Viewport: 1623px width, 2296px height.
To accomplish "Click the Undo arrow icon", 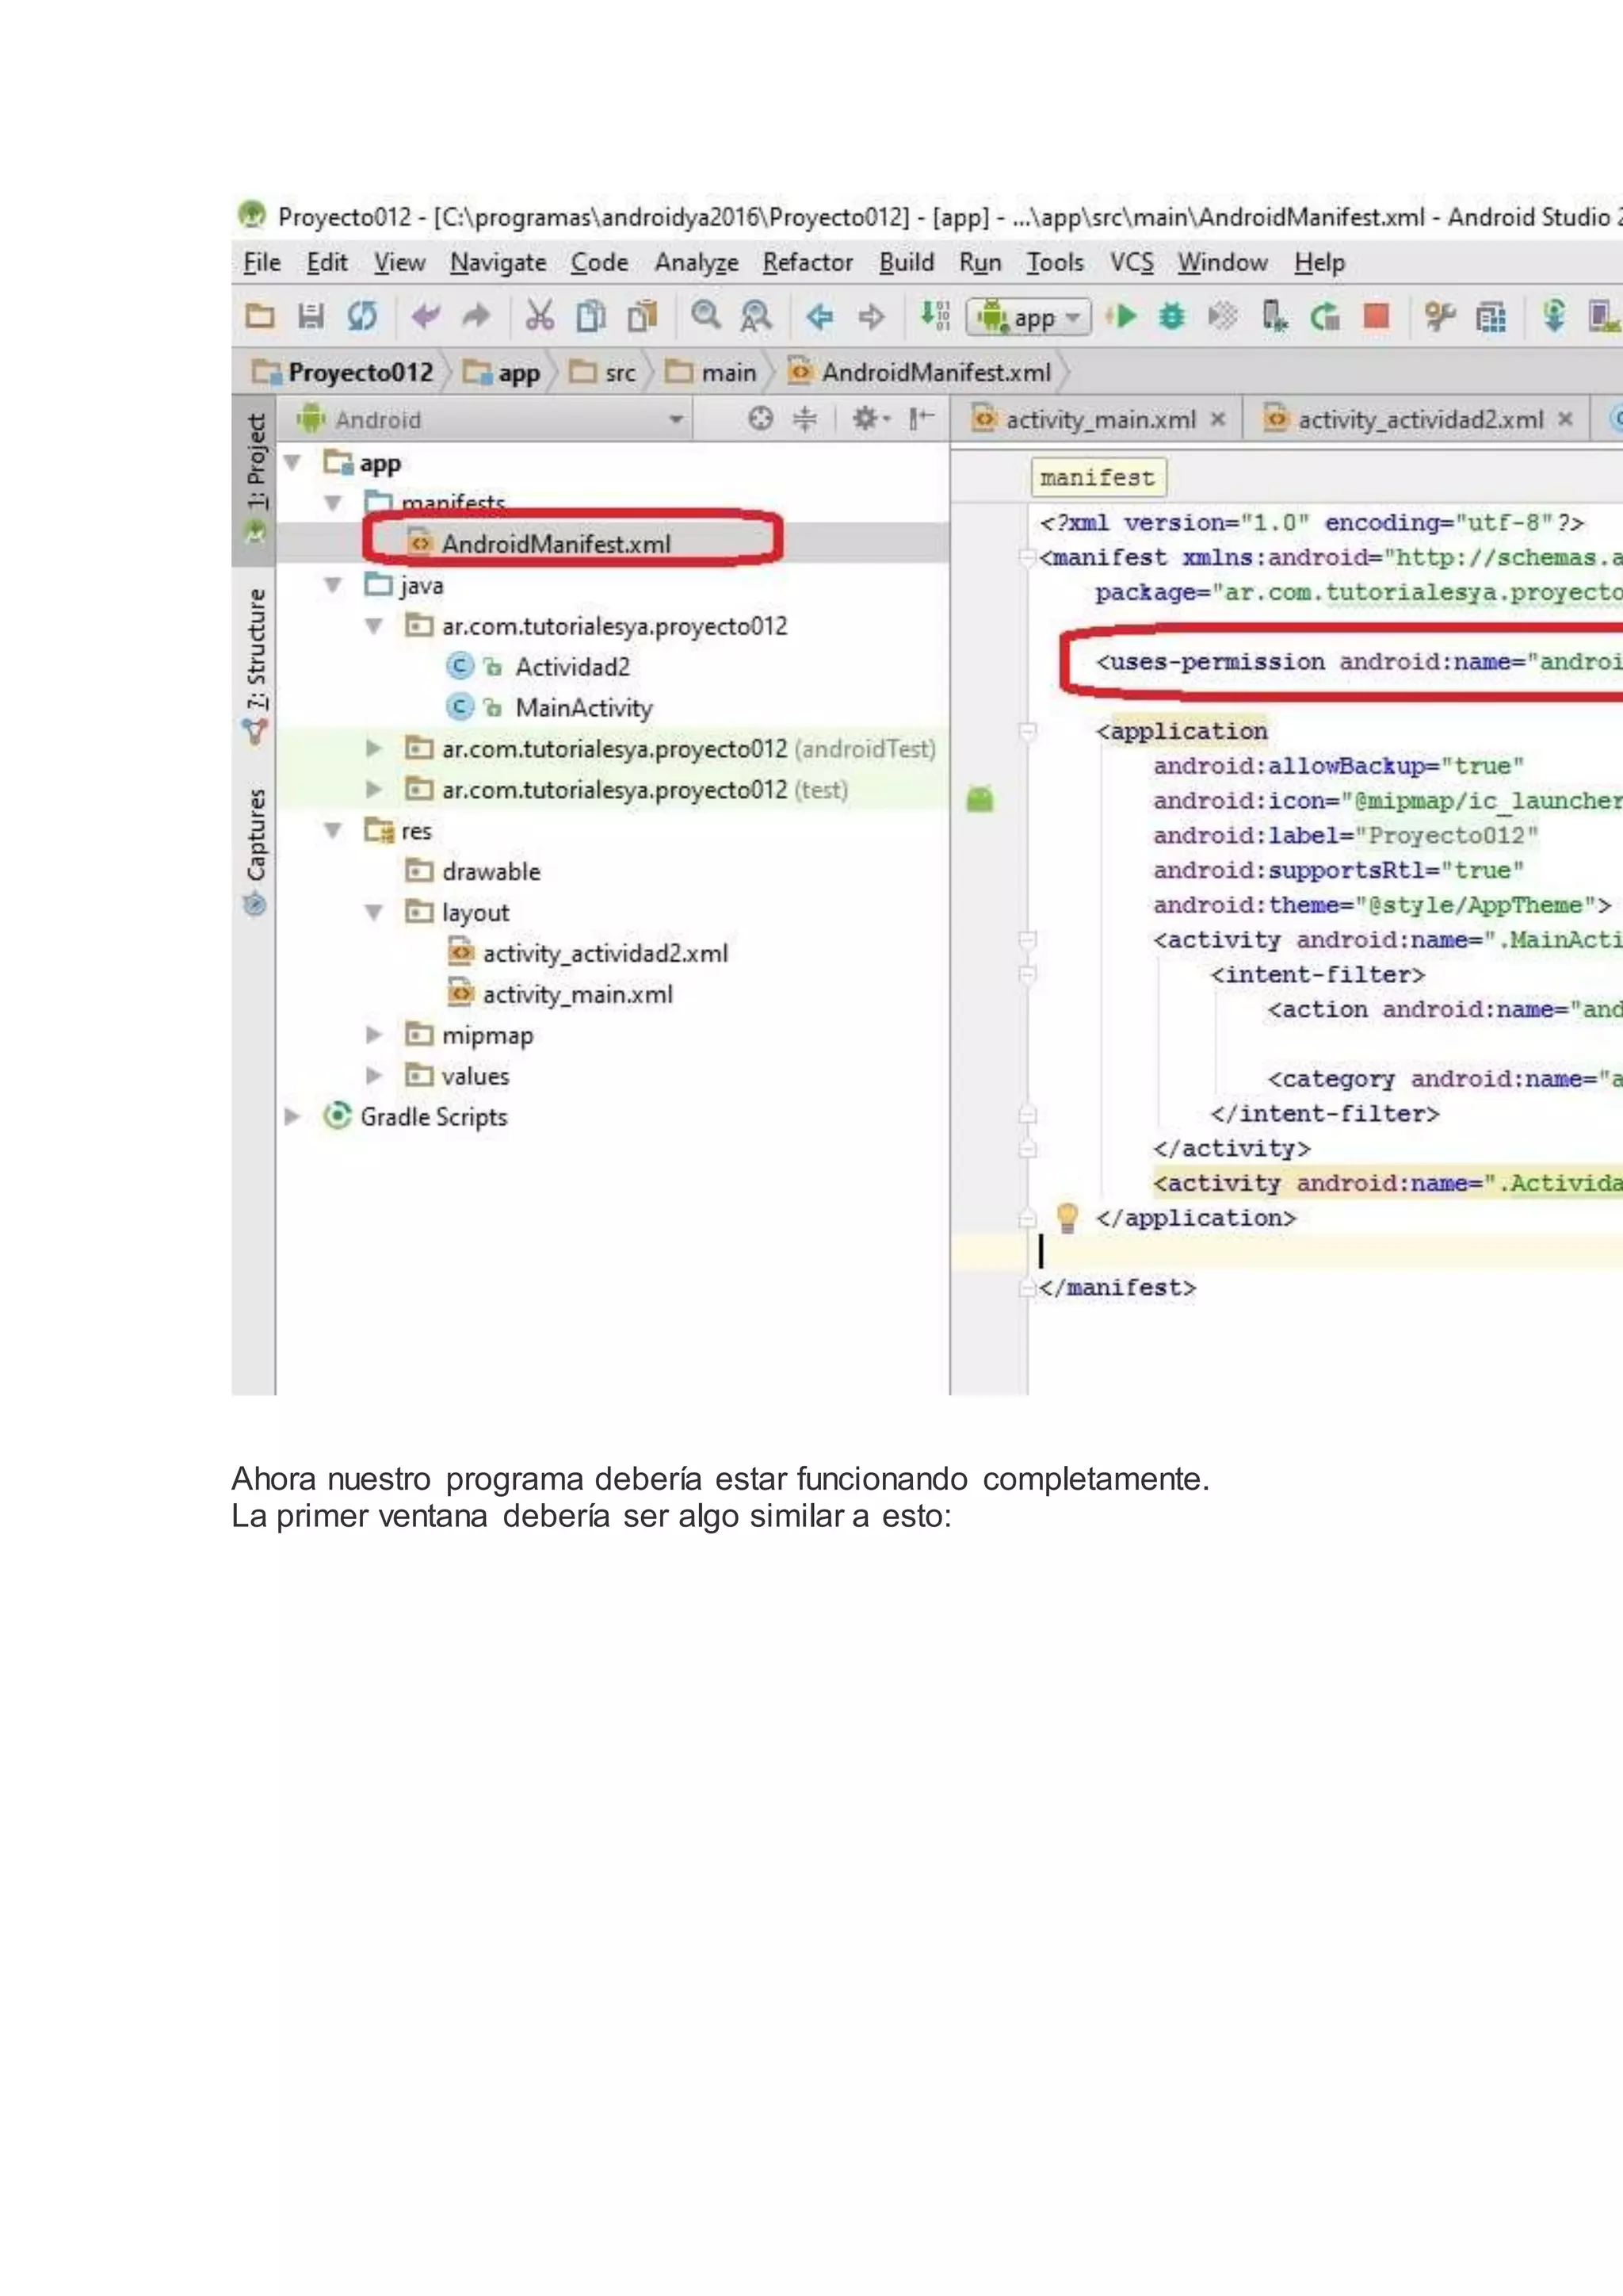I will click(426, 317).
